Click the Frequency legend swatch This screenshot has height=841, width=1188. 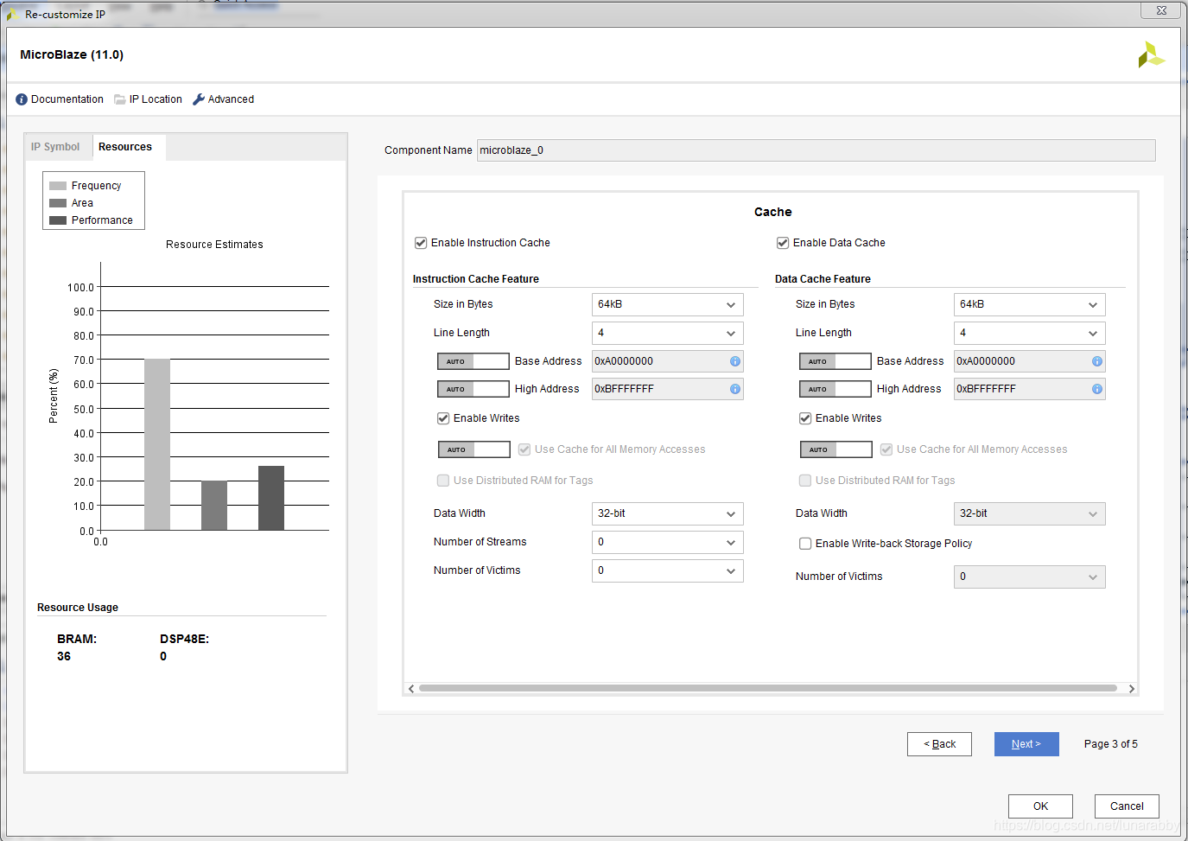click(x=58, y=186)
